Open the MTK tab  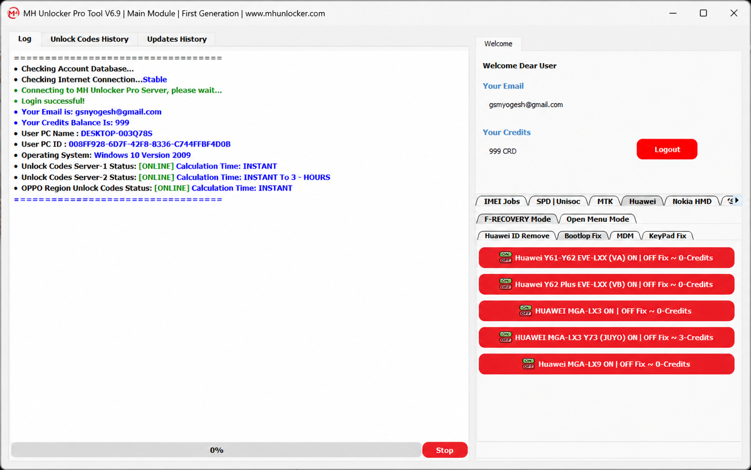coord(605,201)
